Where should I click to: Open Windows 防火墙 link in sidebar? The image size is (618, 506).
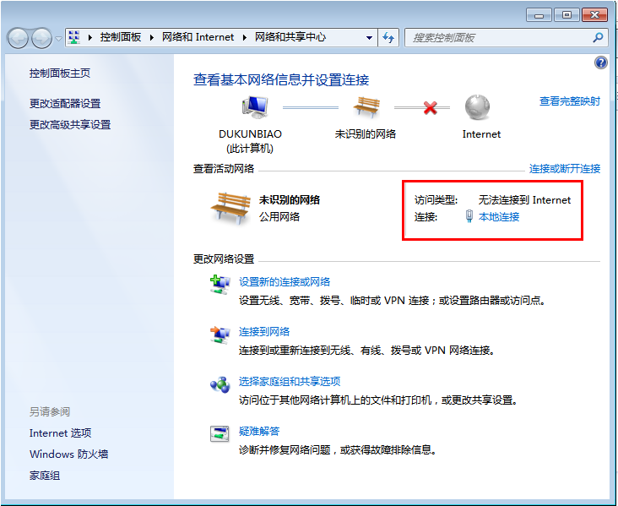(68, 454)
